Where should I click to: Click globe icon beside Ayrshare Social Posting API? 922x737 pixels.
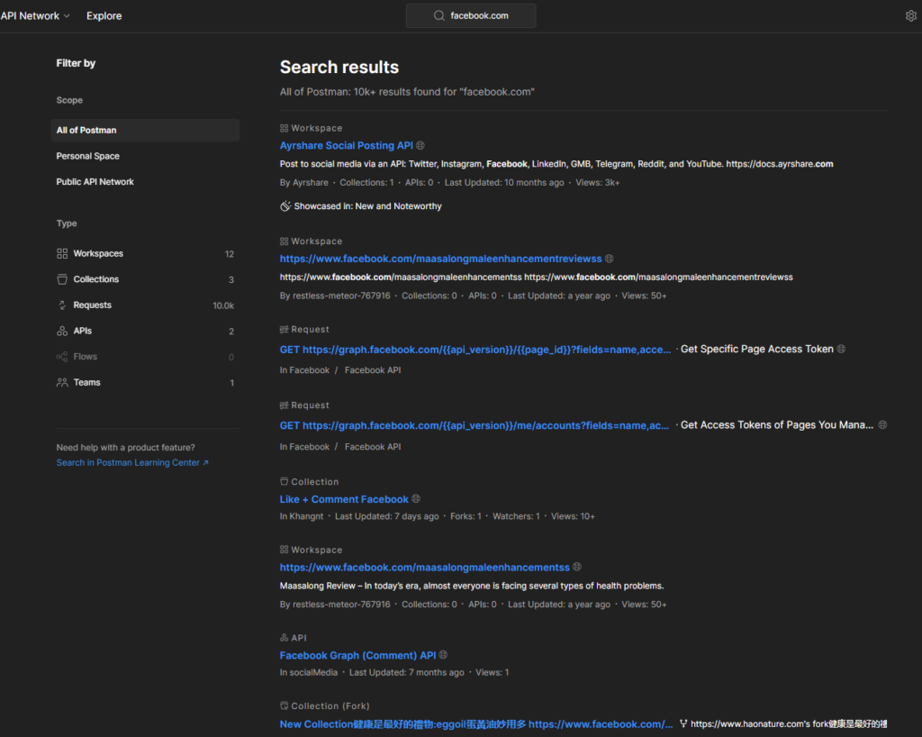pos(420,145)
